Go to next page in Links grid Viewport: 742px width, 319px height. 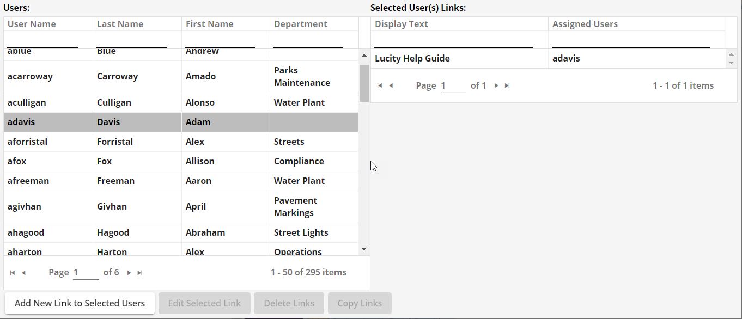click(x=496, y=85)
